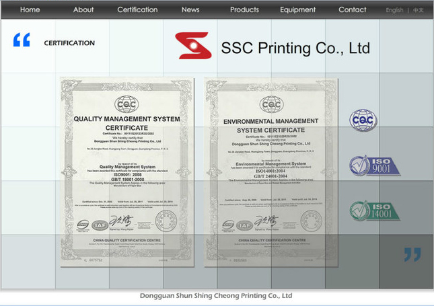Click the blue closing quotation mark icon
Viewport: 434px width, 306px height.
pos(412,254)
